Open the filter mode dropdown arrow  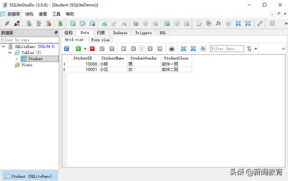point(256,49)
